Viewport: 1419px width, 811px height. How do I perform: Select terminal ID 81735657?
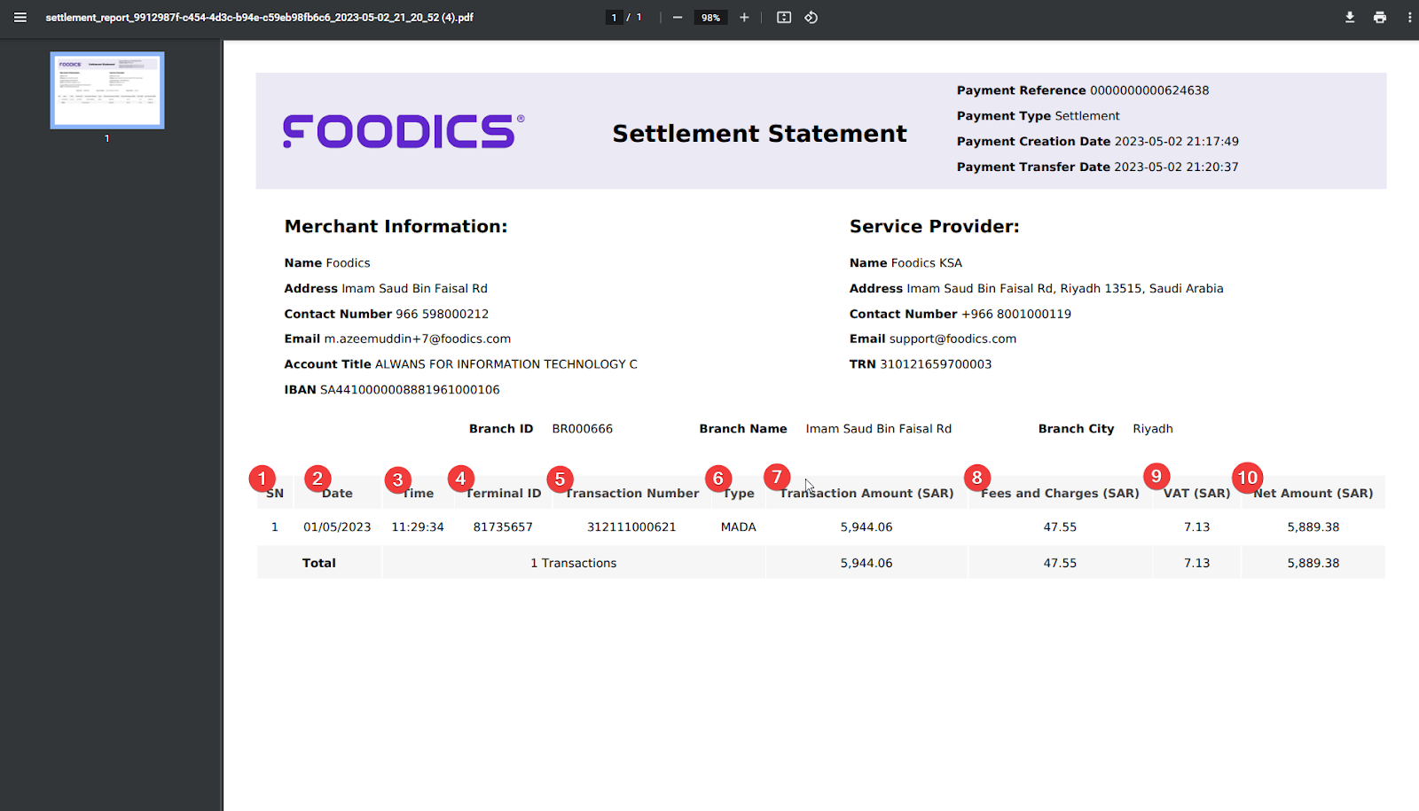(503, 527)
